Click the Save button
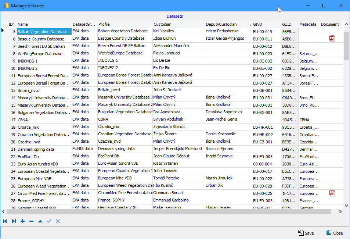 point(306,233)
